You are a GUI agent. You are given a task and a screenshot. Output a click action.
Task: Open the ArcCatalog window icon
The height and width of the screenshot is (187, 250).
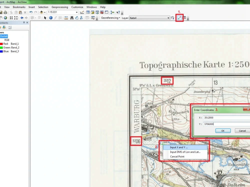(x=92, y=12)
